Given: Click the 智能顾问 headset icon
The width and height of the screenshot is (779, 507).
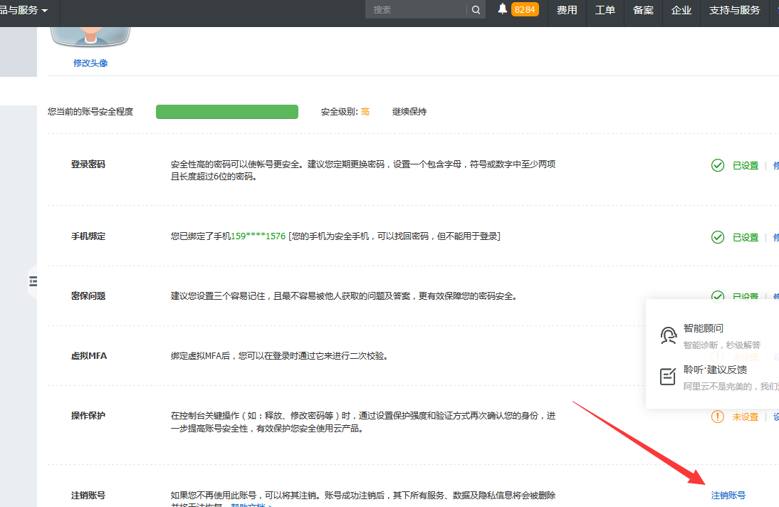Looking at the screenshot, I should tap(668, 335).
